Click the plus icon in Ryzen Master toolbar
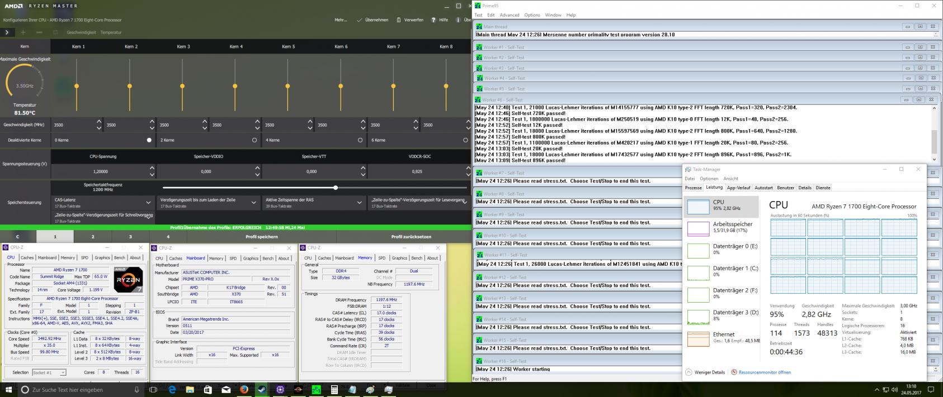 tap(23, 32)
